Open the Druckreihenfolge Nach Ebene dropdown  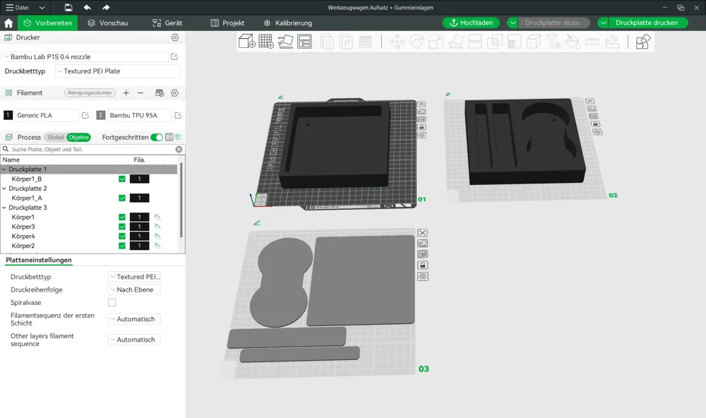click(134, 289)
